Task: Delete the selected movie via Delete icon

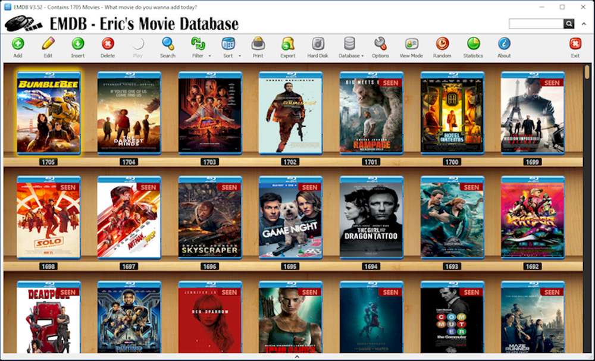Action: pyautogui.click(x=108, y=43)
